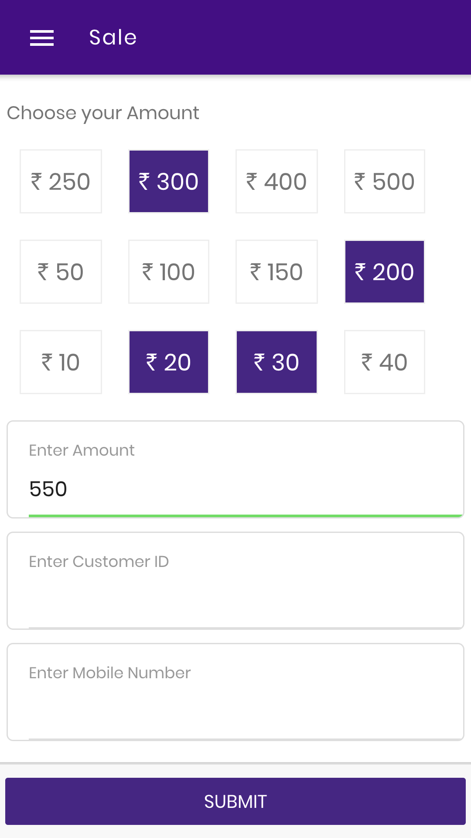The height and width of the screenshot is (838, 471).
Task: Open the hamburger navigation menu
Action: coord(42,38)
